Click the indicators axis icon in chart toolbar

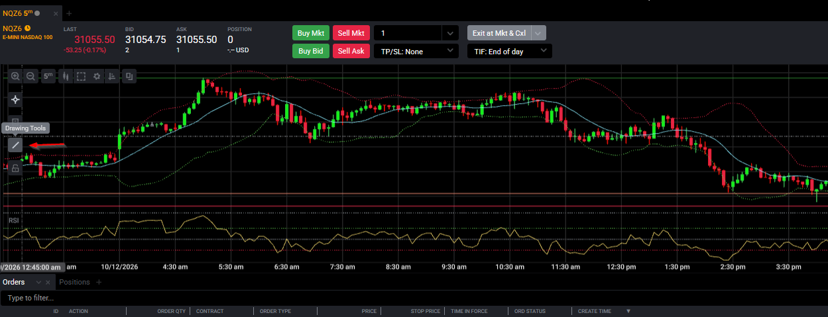point(112,77)
